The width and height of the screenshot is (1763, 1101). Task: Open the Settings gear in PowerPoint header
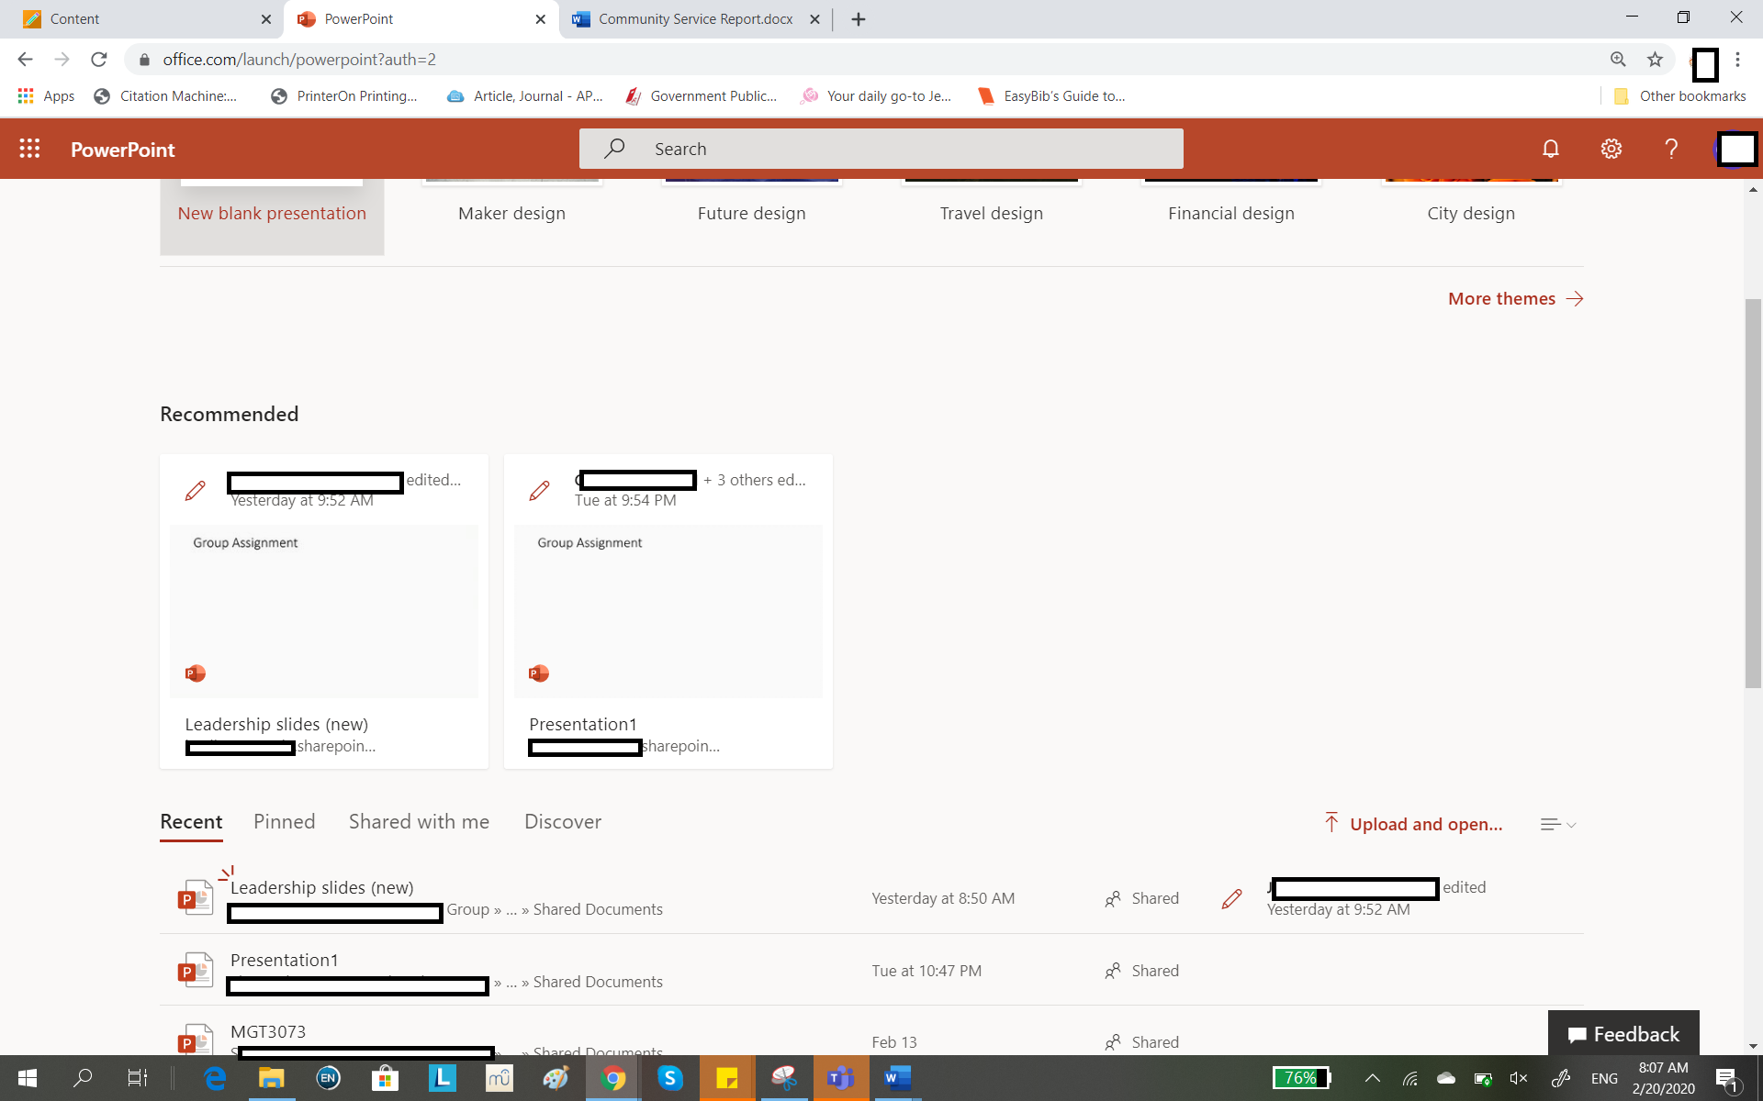coord(1611,149)
